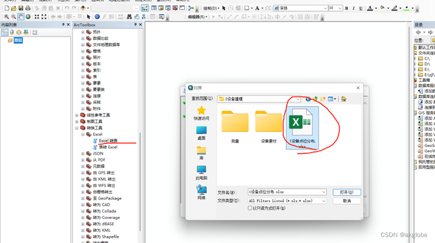The height and width of the screenshot is (243, 435).
Task: Open the font size dropdown
Action: pos(340,9)
